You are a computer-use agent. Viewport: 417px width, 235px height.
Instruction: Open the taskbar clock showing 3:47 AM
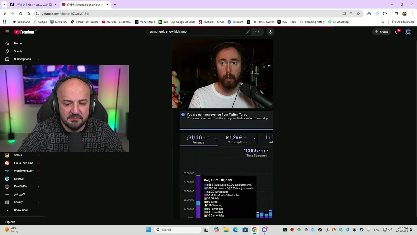[x=402, y=230]
